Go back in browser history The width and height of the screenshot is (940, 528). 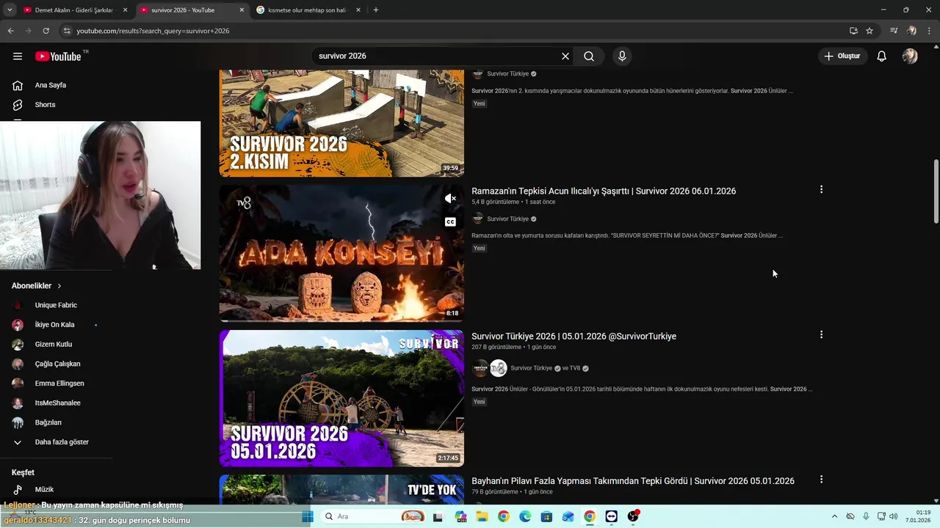point(10,31)
